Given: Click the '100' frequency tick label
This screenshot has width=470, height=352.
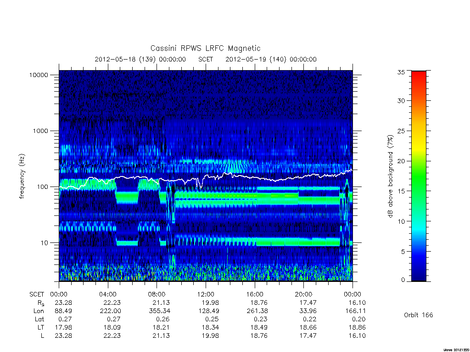Looking at the screenshot, I should [42, 187].
